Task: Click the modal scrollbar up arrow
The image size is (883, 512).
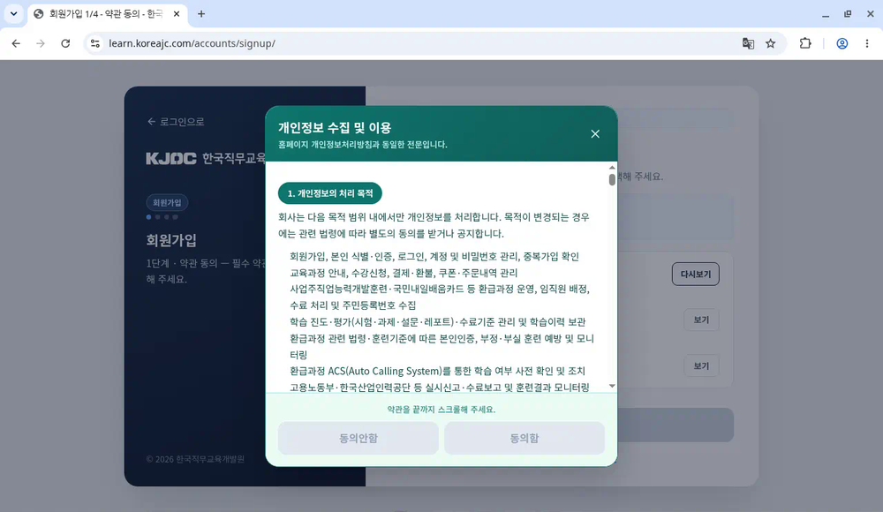Action: coord(612,168)
